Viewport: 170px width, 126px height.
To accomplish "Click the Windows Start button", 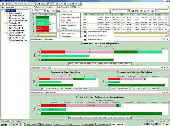I will [x=4, y=124].
